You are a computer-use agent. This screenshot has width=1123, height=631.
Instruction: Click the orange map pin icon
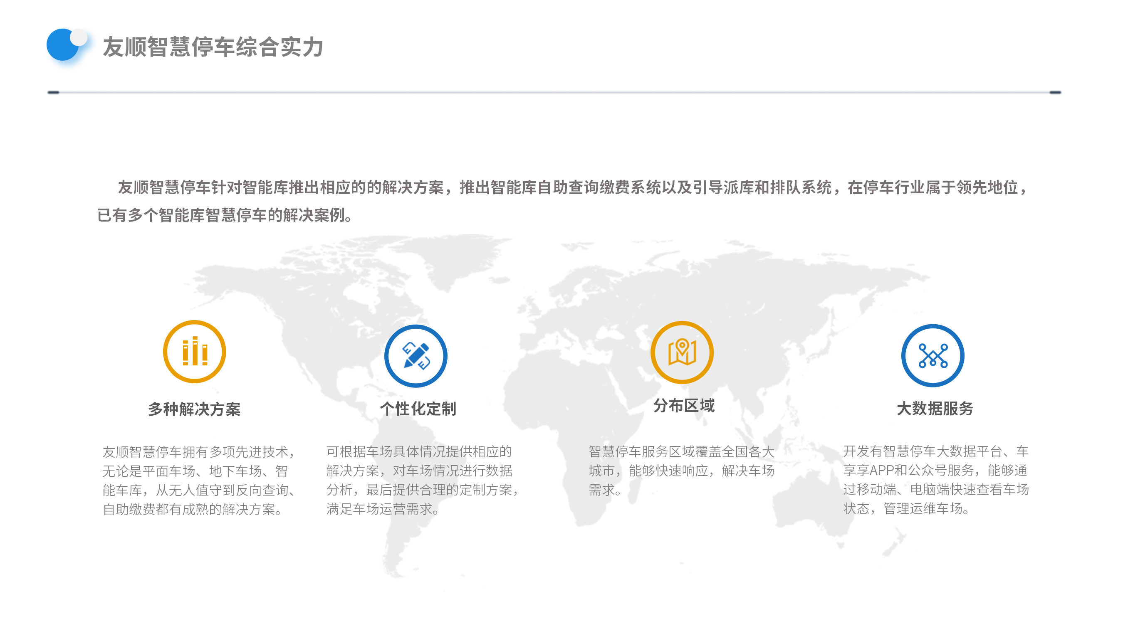682,352
